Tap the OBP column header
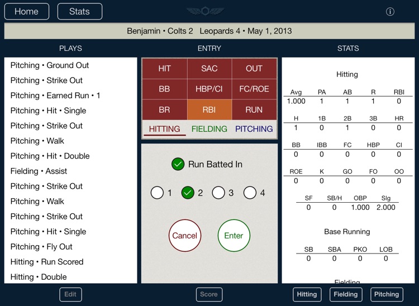Image resolution: width=419 pixels, height=306 pixels. click(360, 198)
